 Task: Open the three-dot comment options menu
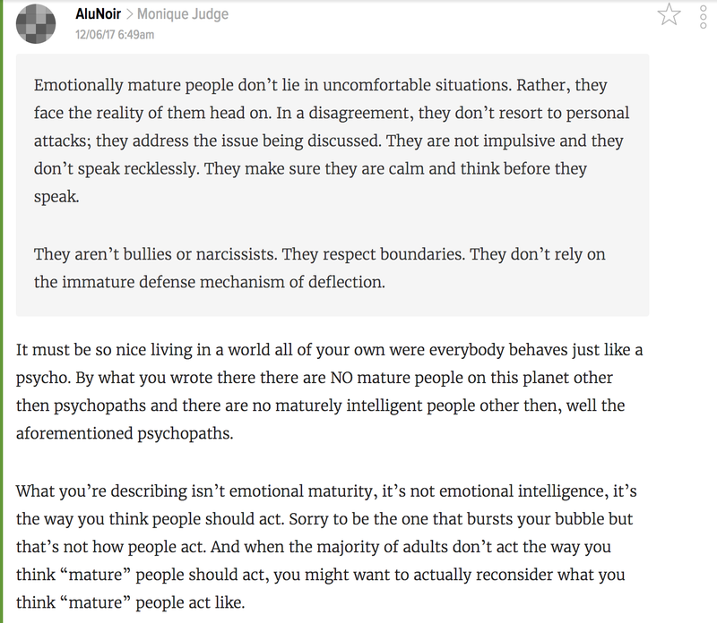[704, 17]
